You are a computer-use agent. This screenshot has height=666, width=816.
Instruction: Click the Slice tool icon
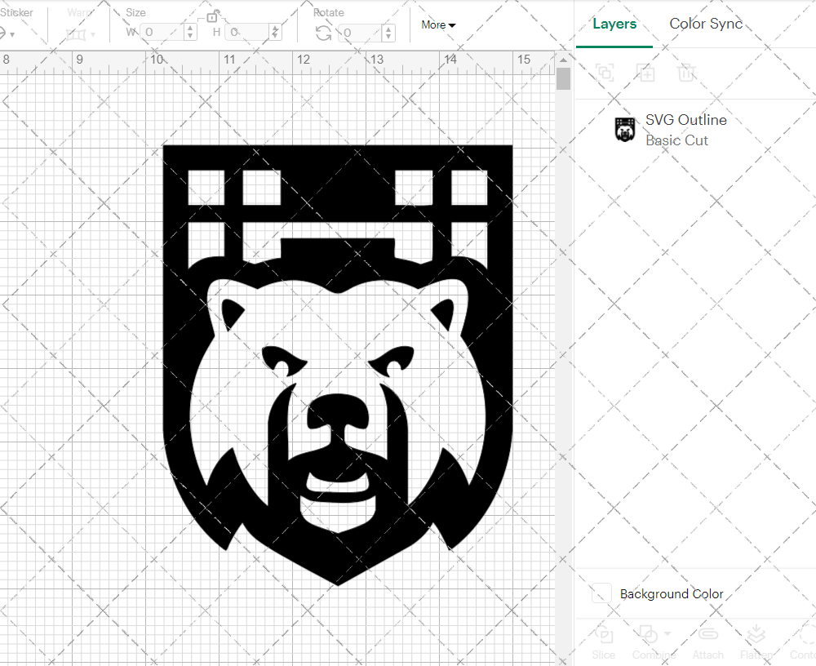604,636
